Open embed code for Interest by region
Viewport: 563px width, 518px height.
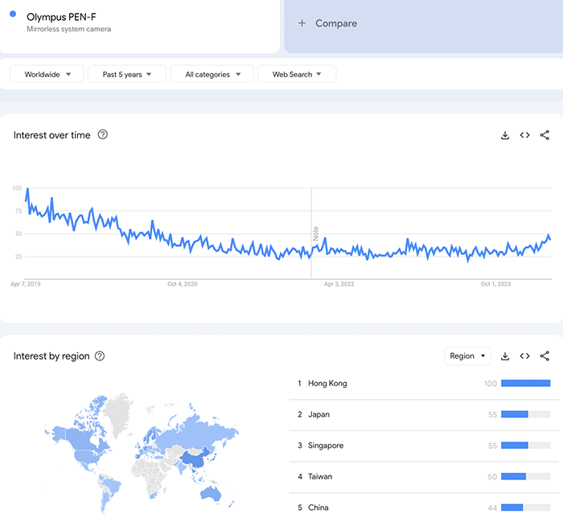click(x=524, y=356)
